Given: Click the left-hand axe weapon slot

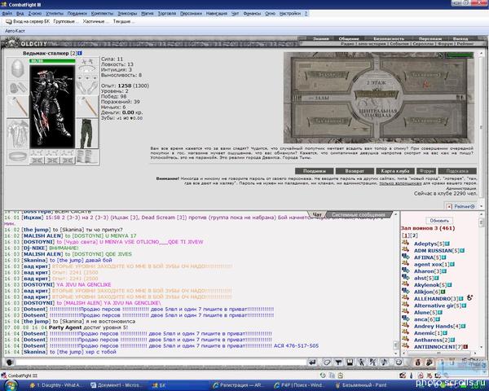Looking at the screenshot, I should (18, 107).
